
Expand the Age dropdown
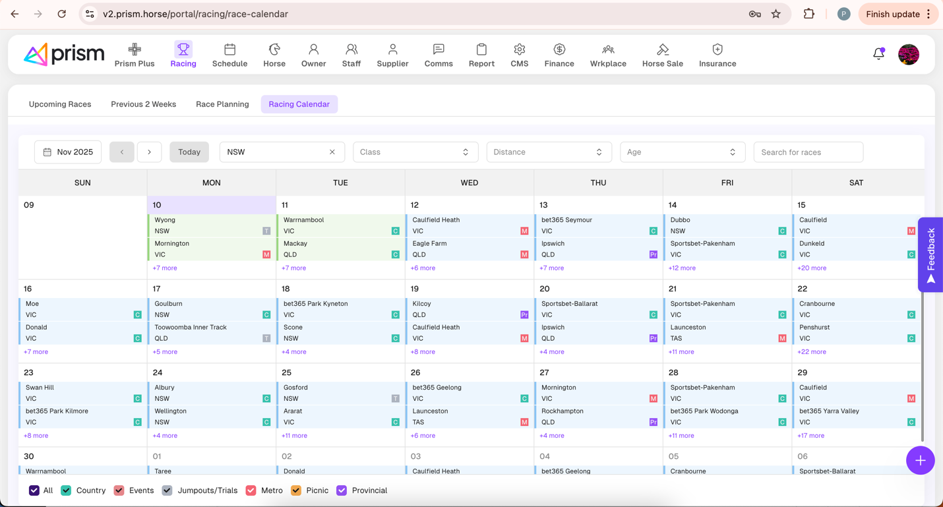pos(682,152)
